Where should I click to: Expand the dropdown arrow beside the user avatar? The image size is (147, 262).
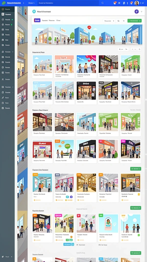tap(143, 3)
